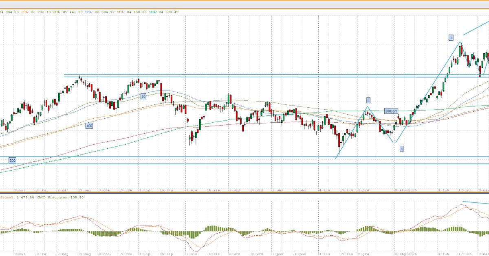Click the "200" label near left edge
The image size is (489, 256).
(x=12, y=161)
